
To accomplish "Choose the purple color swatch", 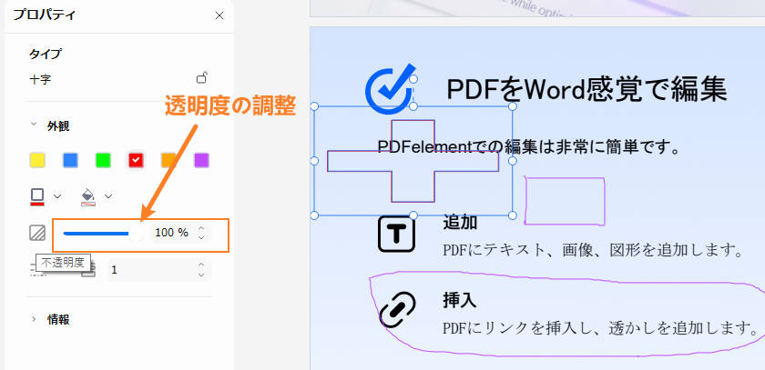I will click(x=201, y=160).
